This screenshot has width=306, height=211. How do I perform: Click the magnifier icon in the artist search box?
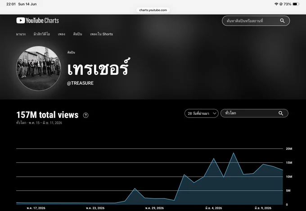282,21
